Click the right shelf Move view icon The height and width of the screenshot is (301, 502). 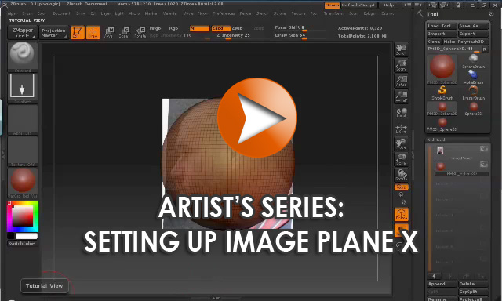[x=401, y=143]
